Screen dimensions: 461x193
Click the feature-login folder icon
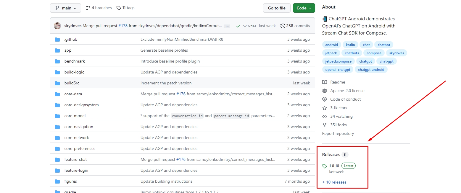click(57, 170)
